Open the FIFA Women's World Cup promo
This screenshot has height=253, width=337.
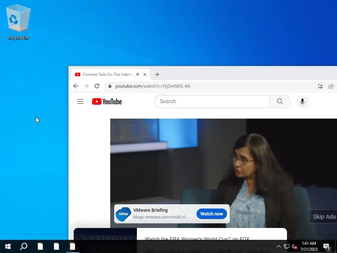pos(197,239)
